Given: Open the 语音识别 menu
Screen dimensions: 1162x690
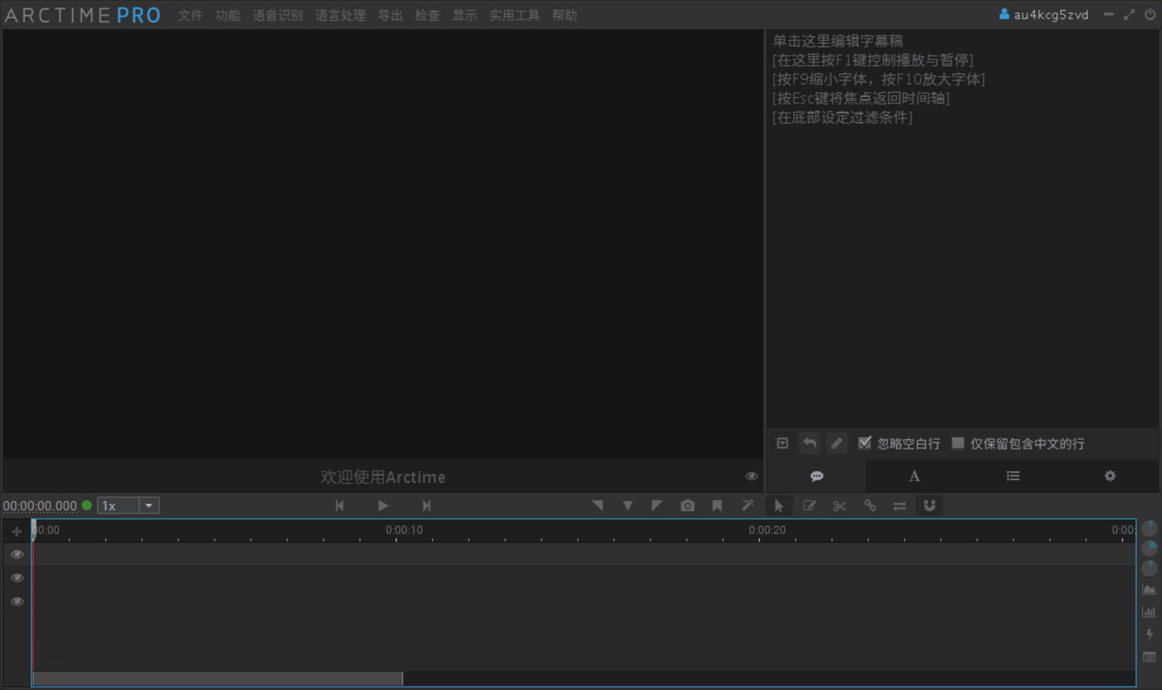Looking at the screenshot, I should [277, 15].
